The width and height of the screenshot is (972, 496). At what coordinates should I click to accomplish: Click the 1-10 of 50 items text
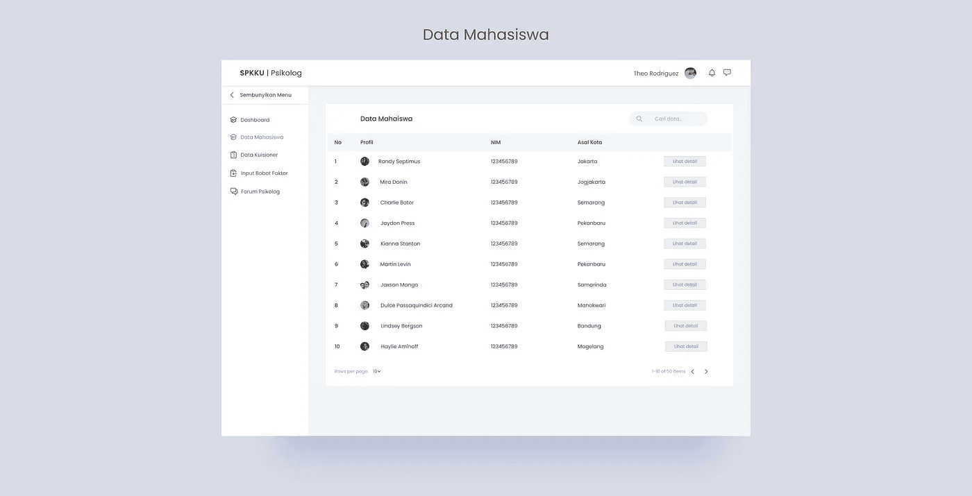tap(669, 372)
